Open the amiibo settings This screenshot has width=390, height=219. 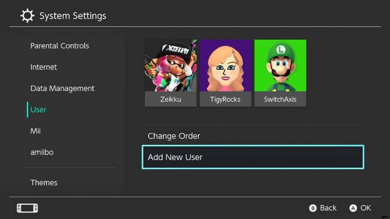click(42, 152)
